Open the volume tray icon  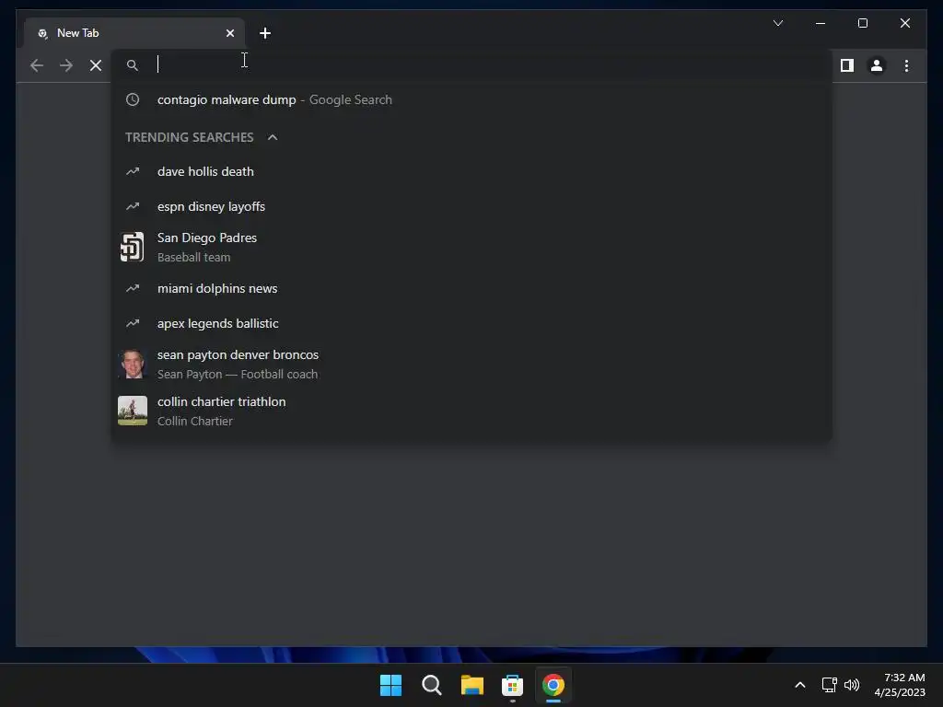(852, 685)
